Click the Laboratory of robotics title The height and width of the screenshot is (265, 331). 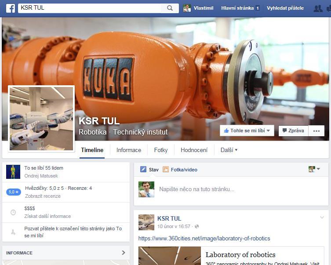coord(240,254)
